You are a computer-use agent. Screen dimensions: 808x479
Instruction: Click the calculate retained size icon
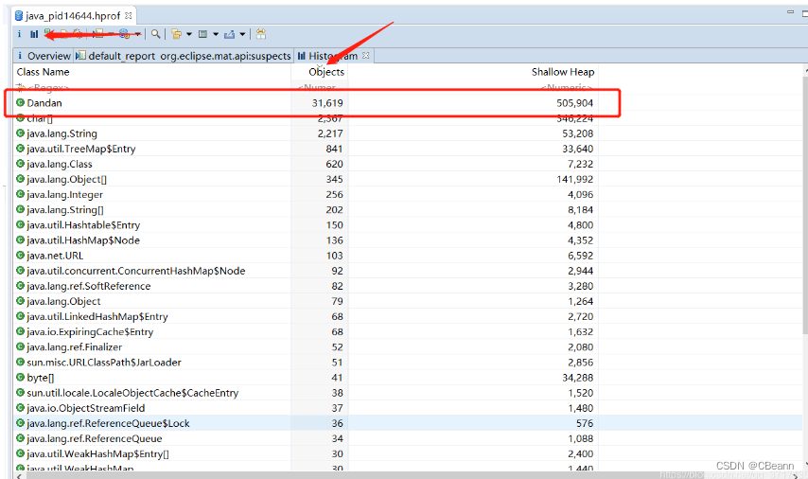203,34
